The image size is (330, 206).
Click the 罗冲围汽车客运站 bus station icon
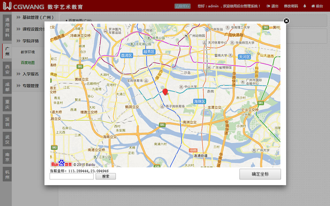(x=105, y=31)
